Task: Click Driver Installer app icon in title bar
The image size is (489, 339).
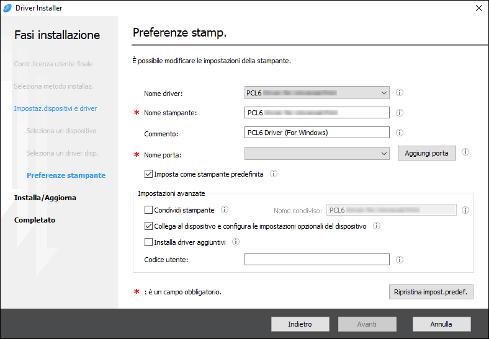Action: 7,8
